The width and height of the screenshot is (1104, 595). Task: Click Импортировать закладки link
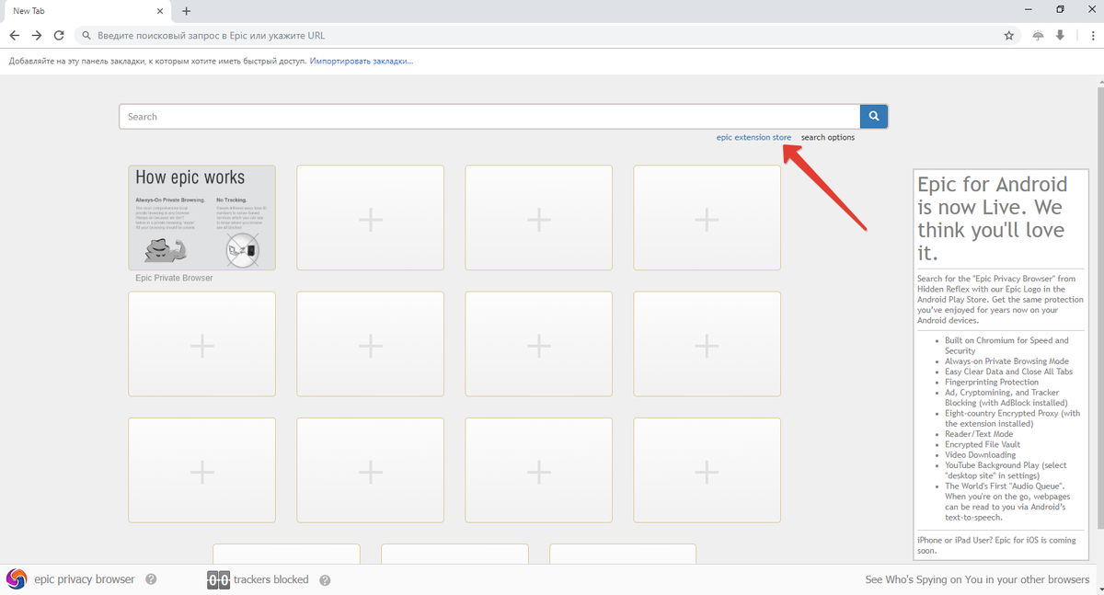click(362, 61)
